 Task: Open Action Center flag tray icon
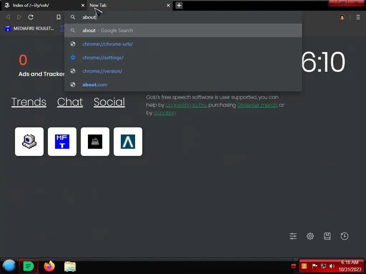click(x=315, y=266)
